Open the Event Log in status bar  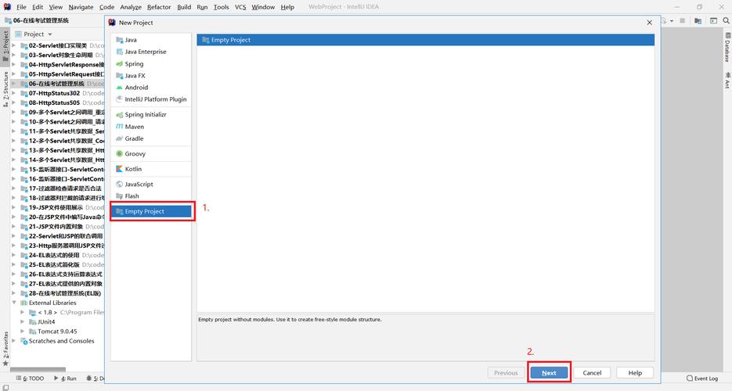702,378
